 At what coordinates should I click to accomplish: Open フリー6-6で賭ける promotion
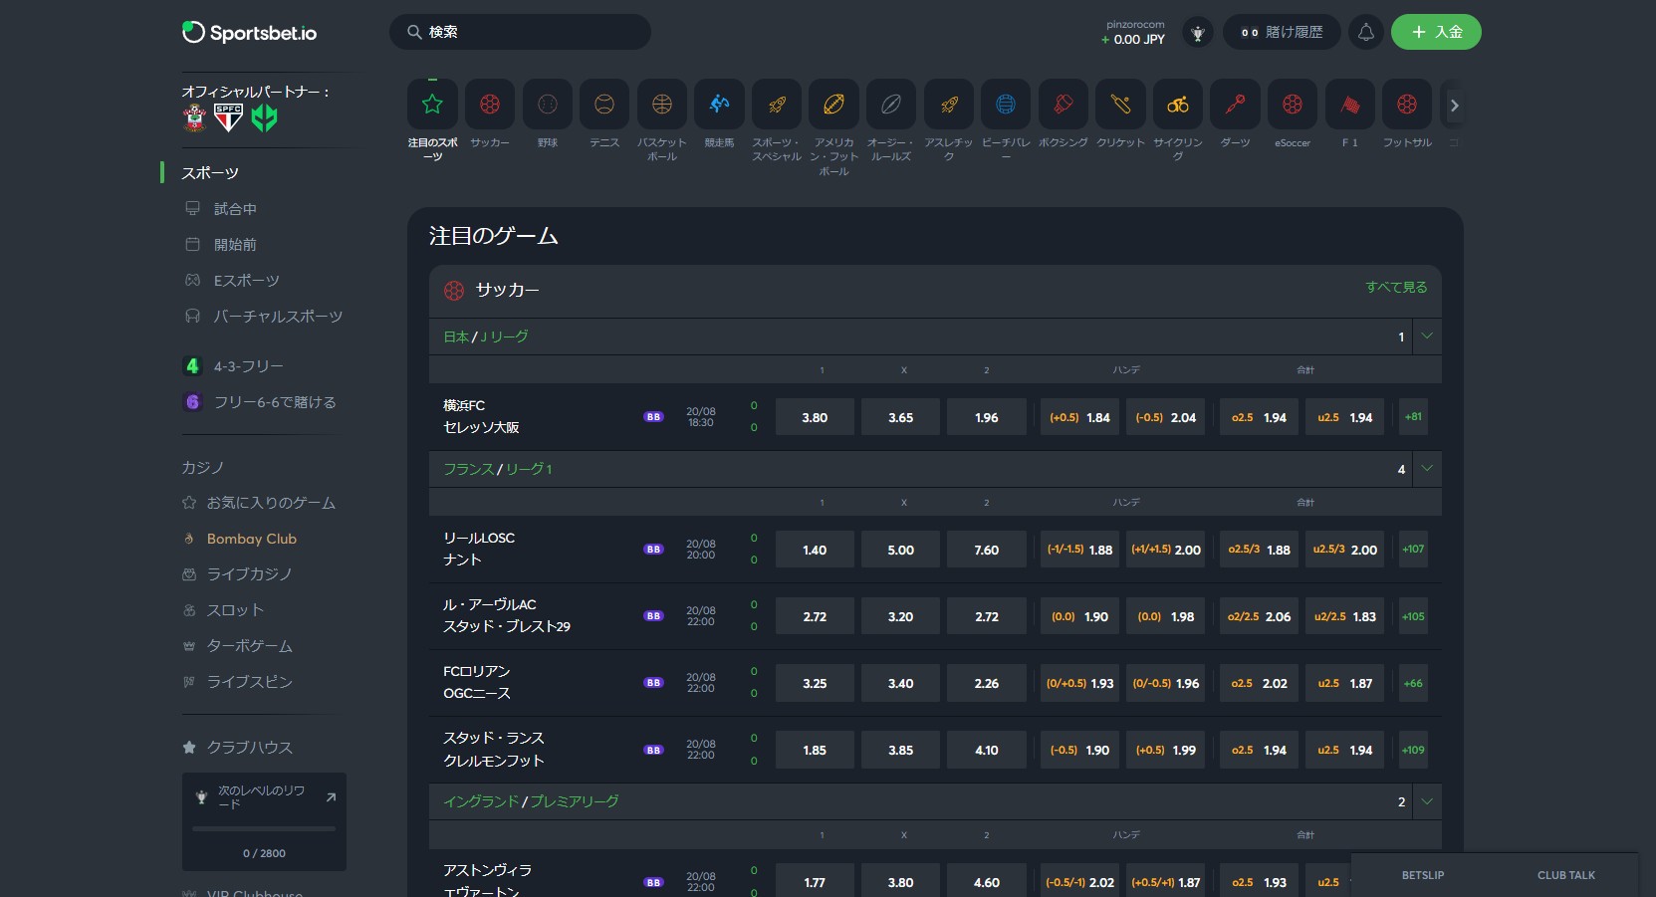click(275, 402)
